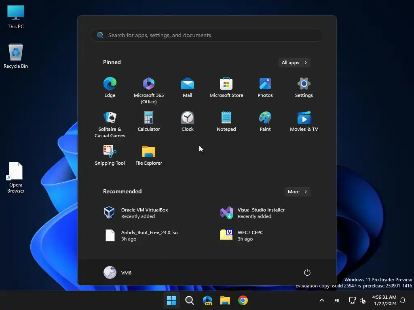Open FIL input language switcher
414x310 pixels.
click(x=337, y=300)
